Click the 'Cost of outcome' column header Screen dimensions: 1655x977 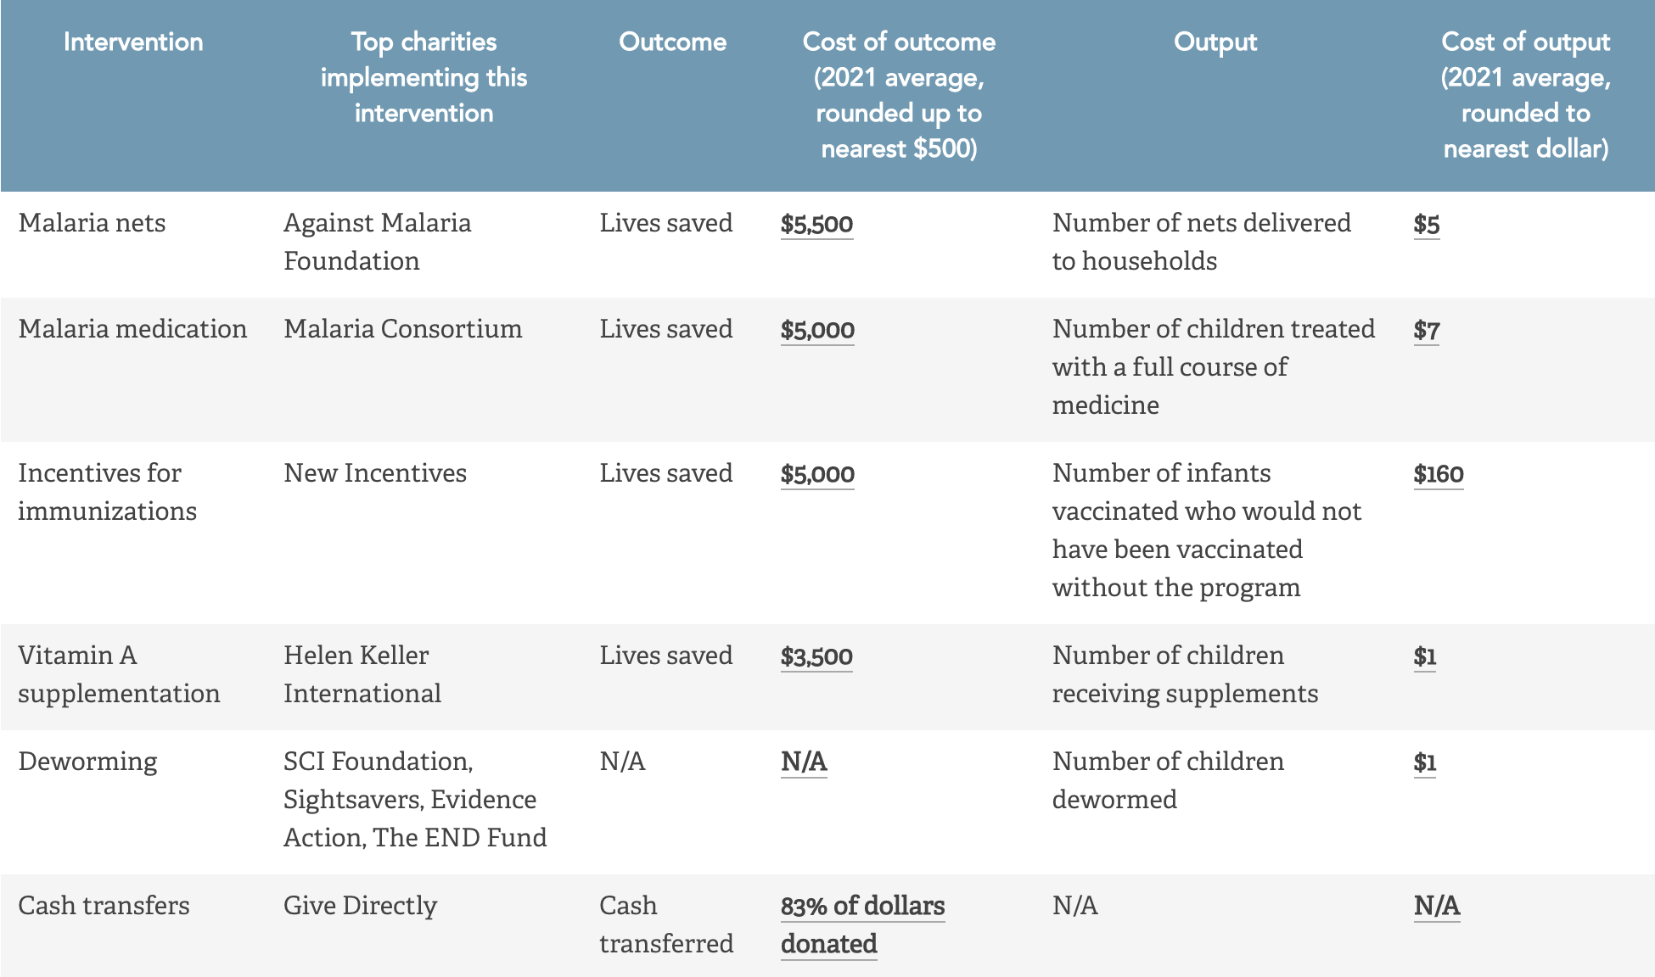[899, 94]
